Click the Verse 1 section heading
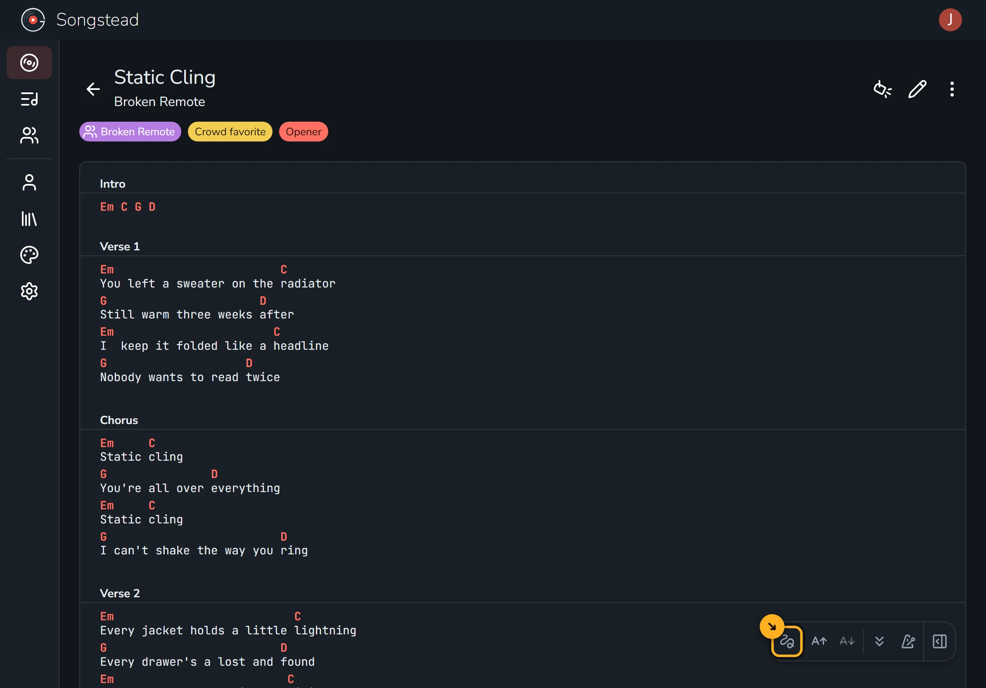986x688 pixels. 120,247
